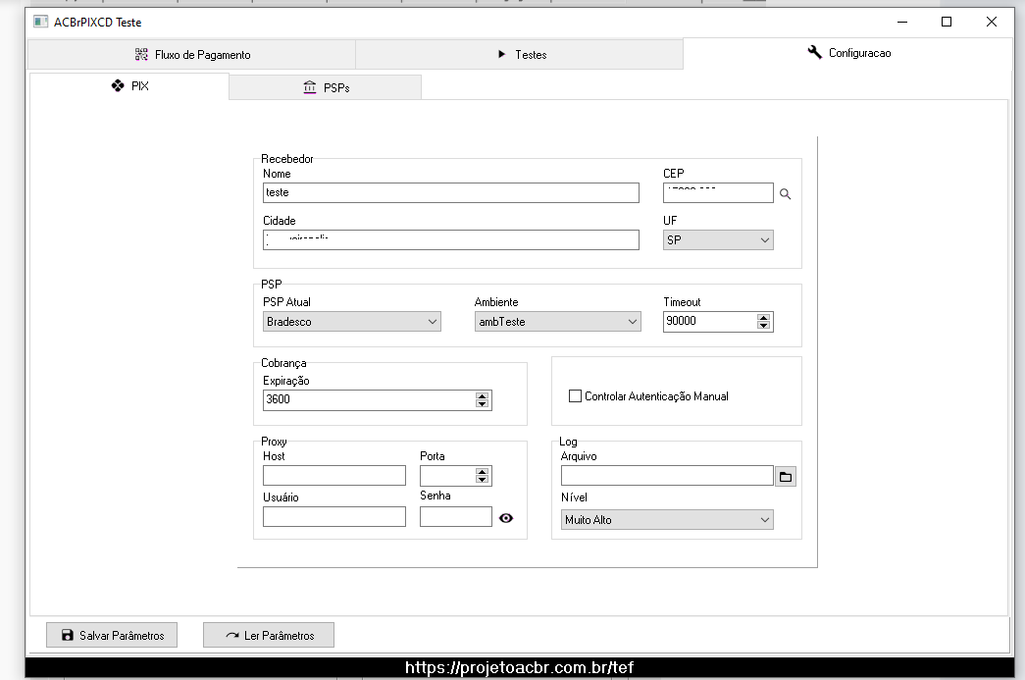
Task: Click Salvar Parâmetros button
Action: pyautogui.click(x=112, y=635)
